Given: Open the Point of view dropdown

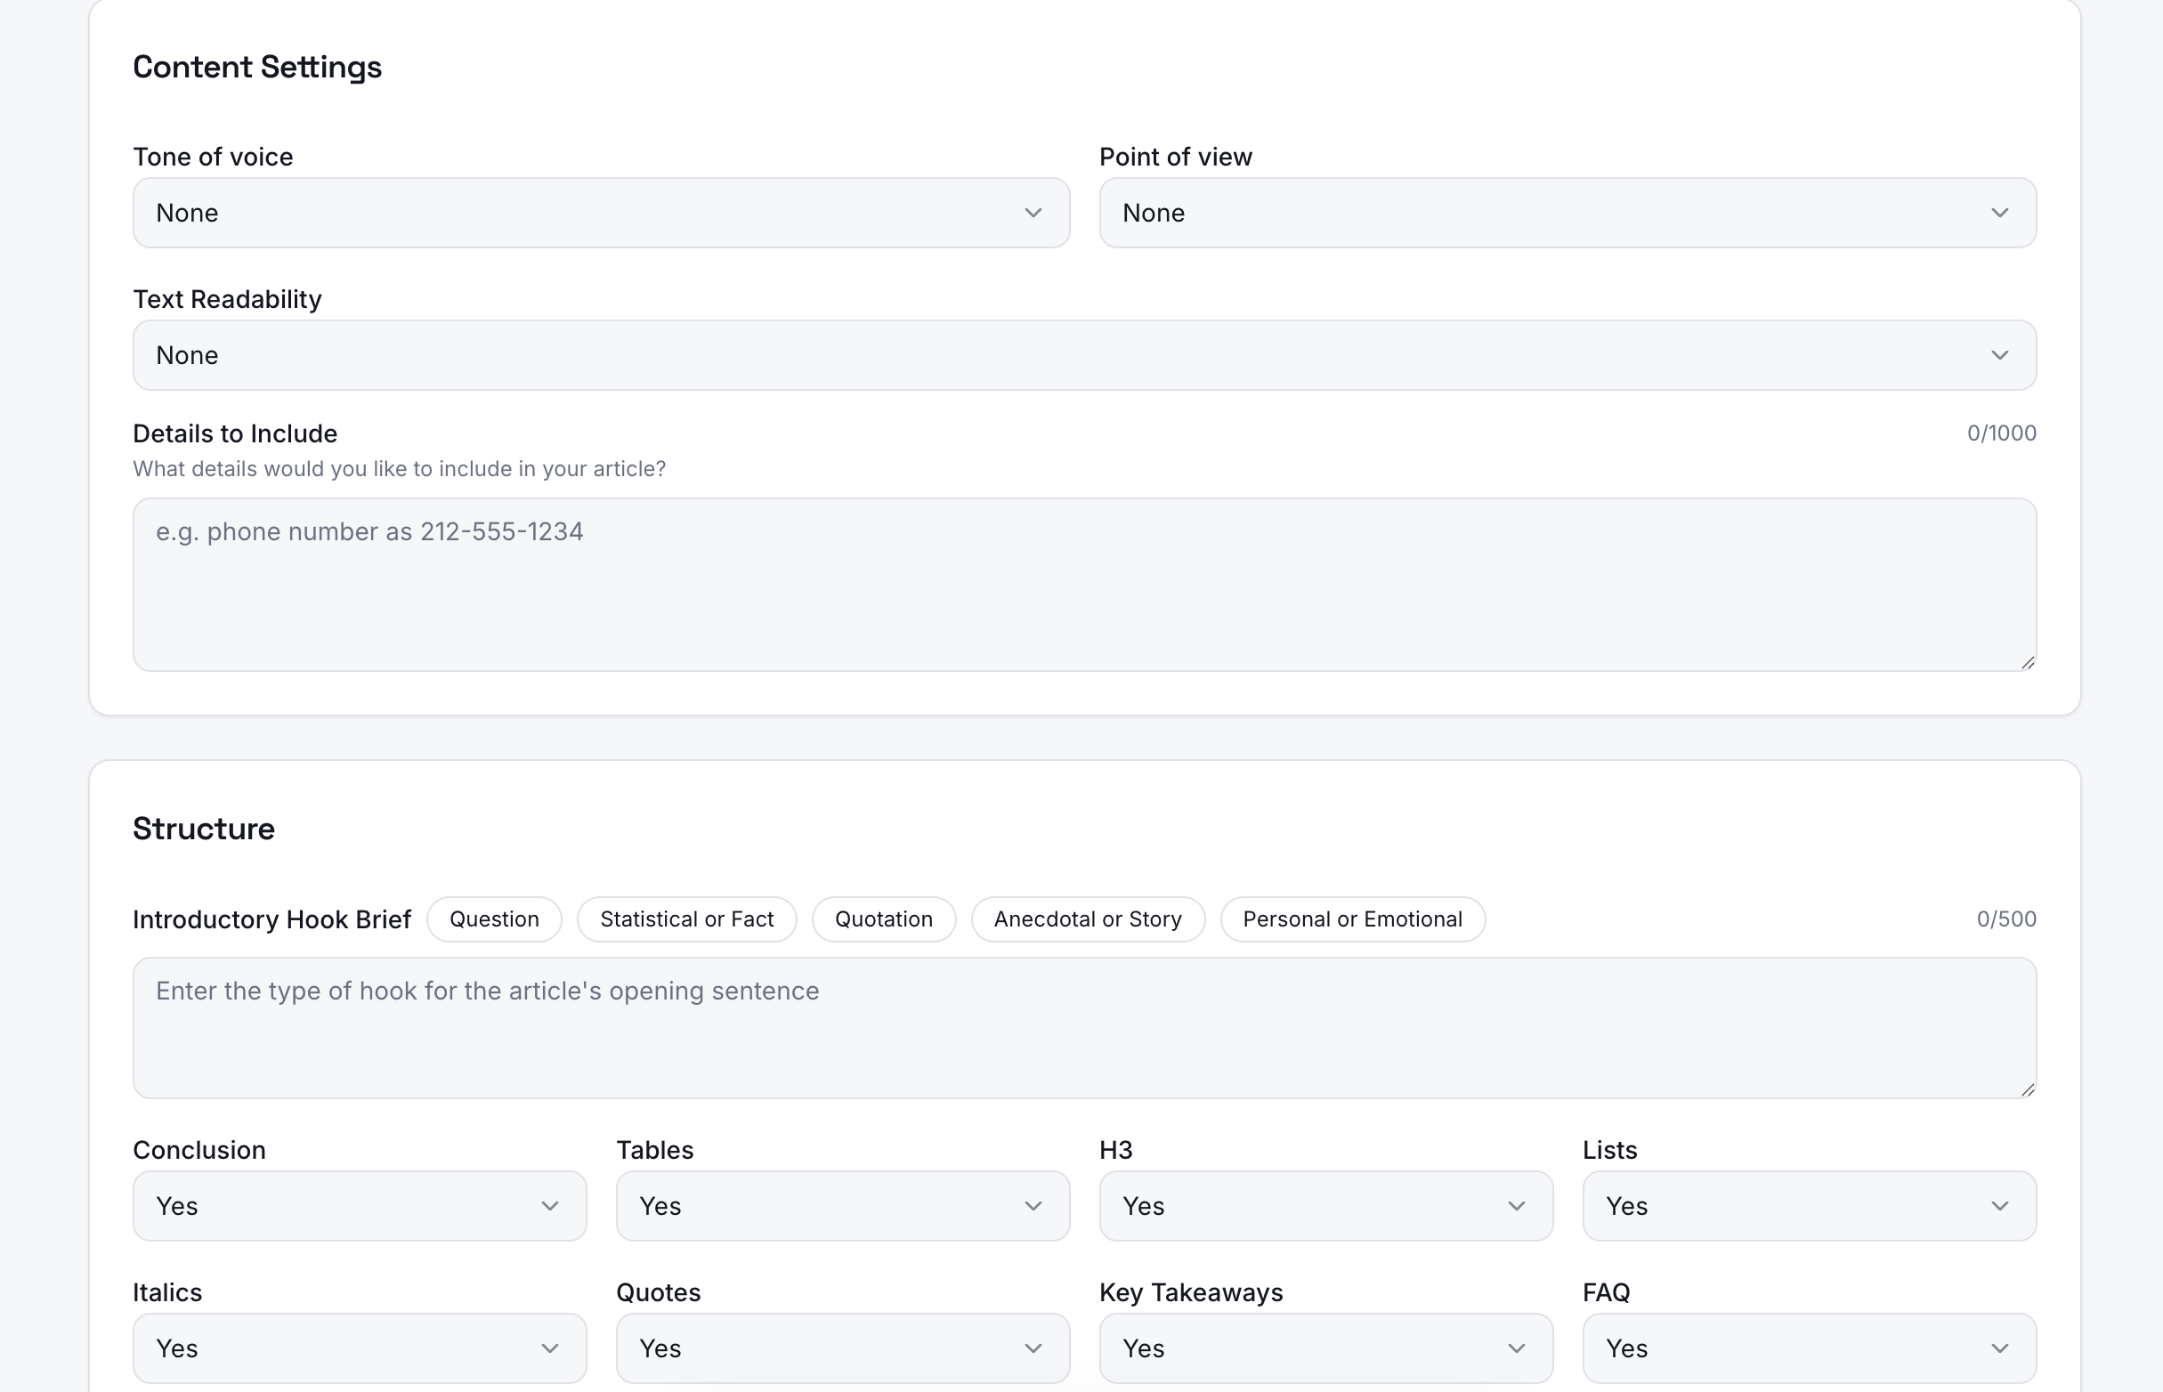Looking at the screenshot, I should tap(1567, 213).
